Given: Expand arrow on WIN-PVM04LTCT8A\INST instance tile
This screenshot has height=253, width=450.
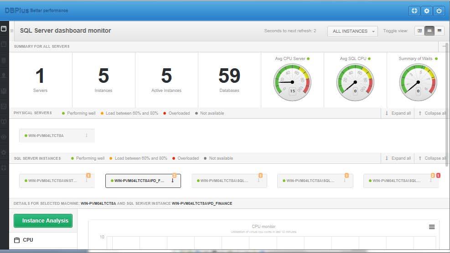Looking at the screenshot, I should tap(86, 181).
